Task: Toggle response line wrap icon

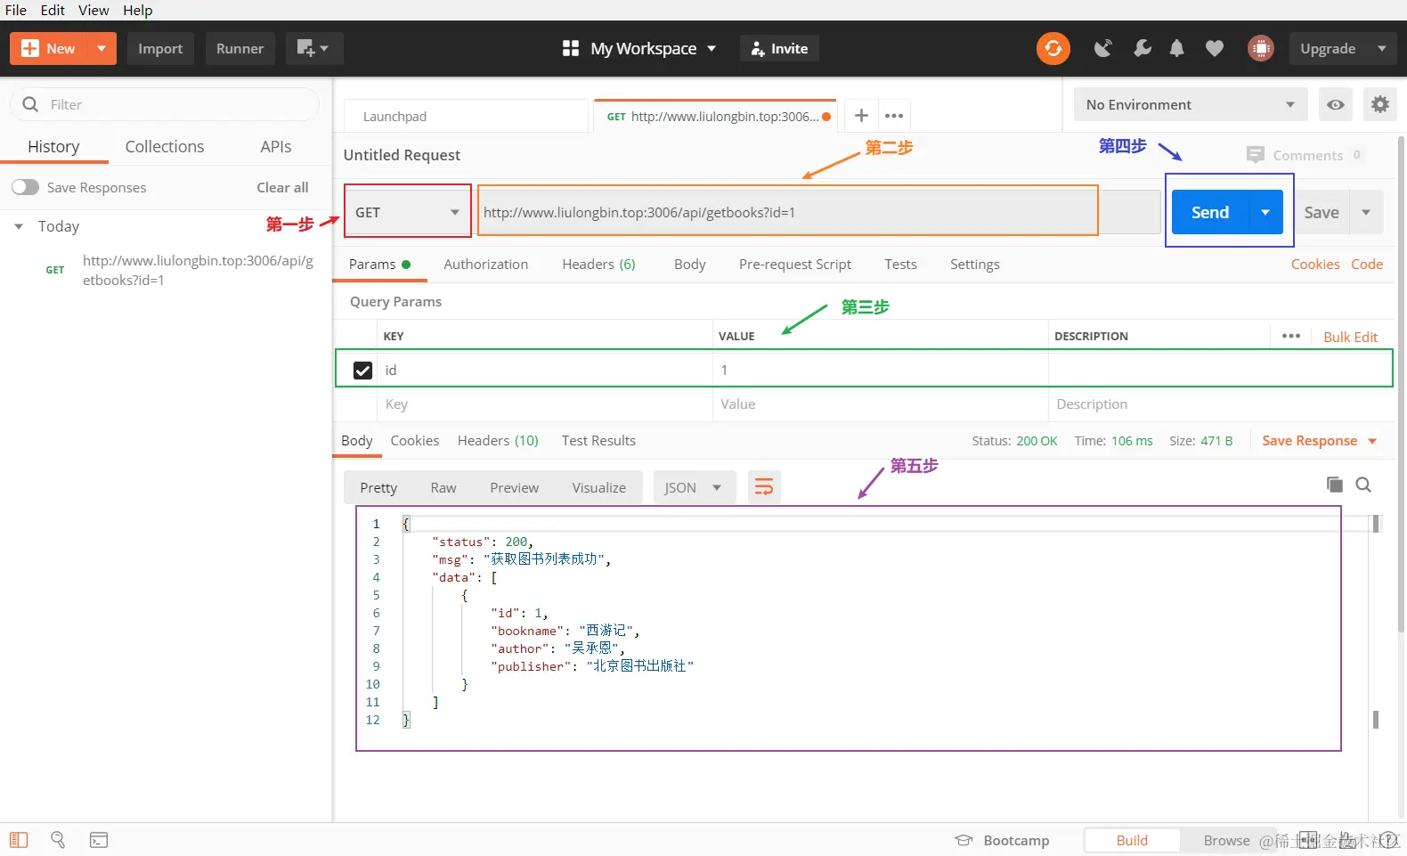Action: point(764,487)
